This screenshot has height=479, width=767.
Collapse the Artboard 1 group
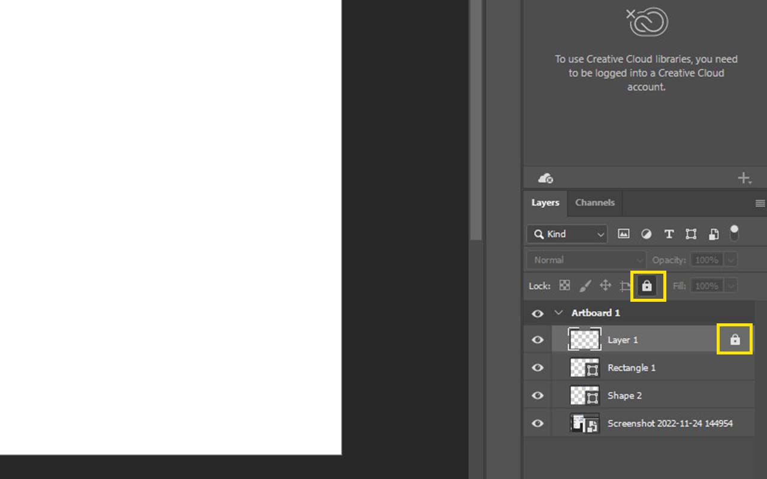pos(558,313)
